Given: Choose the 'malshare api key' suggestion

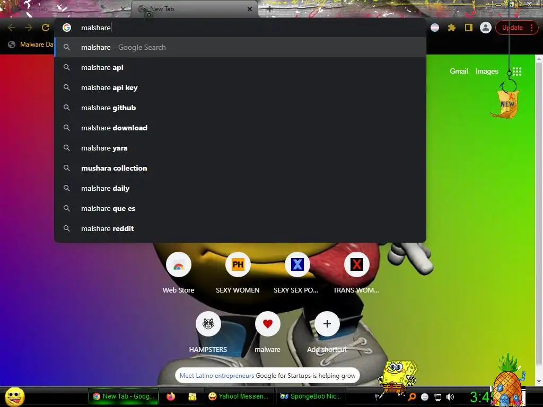Looking at the screenshot, I should pos(240,87).
